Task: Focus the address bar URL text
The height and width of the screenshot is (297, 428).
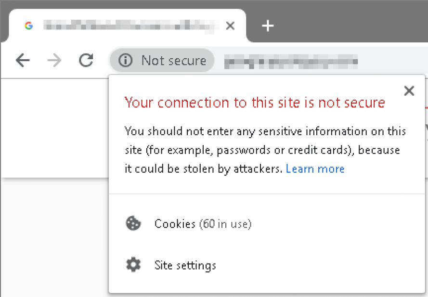Action: coord(291,61)
